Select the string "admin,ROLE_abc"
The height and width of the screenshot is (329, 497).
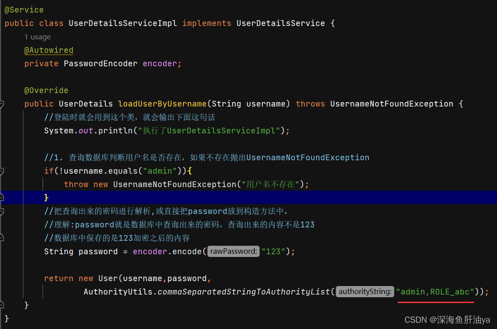click(x=435, y=291)
